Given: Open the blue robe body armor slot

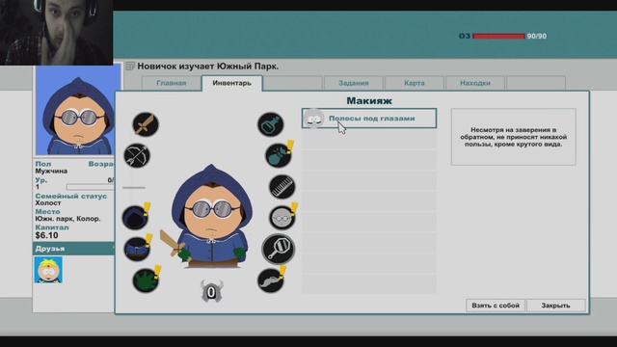Looking at the screenshot, I should 137,249.
